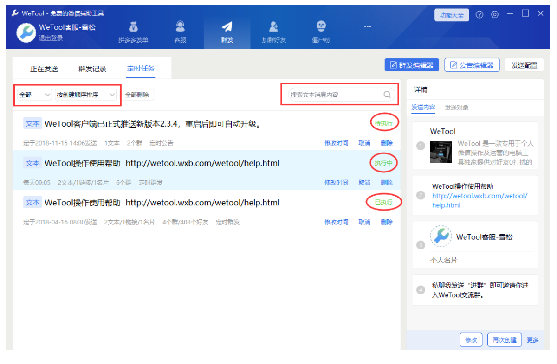Switch to the 正在发送 tab
This screenshot has width=557, height=364.
click(44, 69)
